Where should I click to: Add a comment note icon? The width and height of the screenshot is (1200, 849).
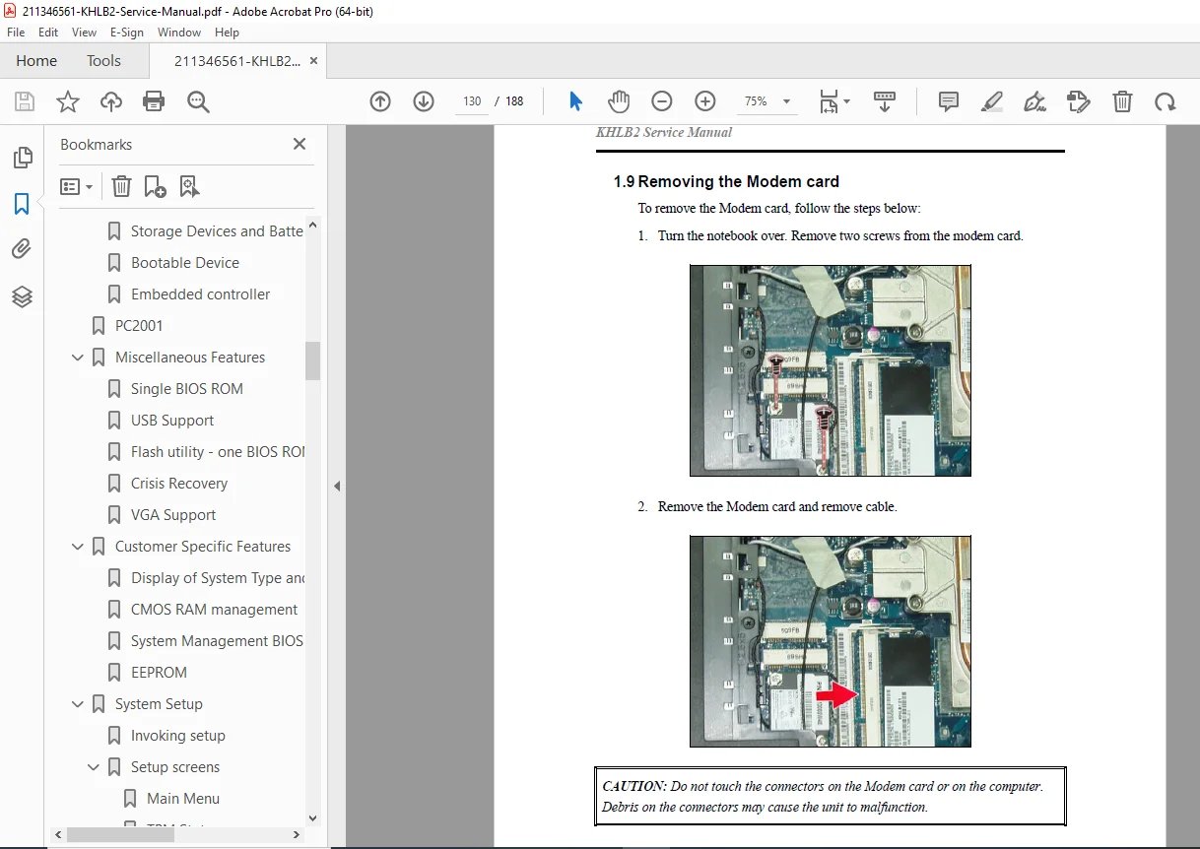coord(949,101)
